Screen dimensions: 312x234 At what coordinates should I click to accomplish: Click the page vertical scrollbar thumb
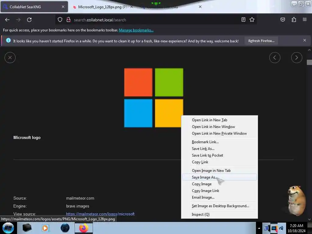point(309,62)
